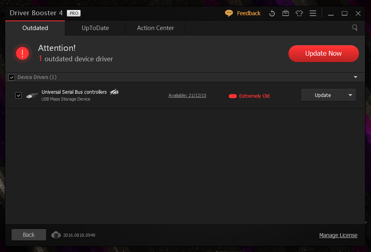Open the Tools briefcase icon

[286, 13]
